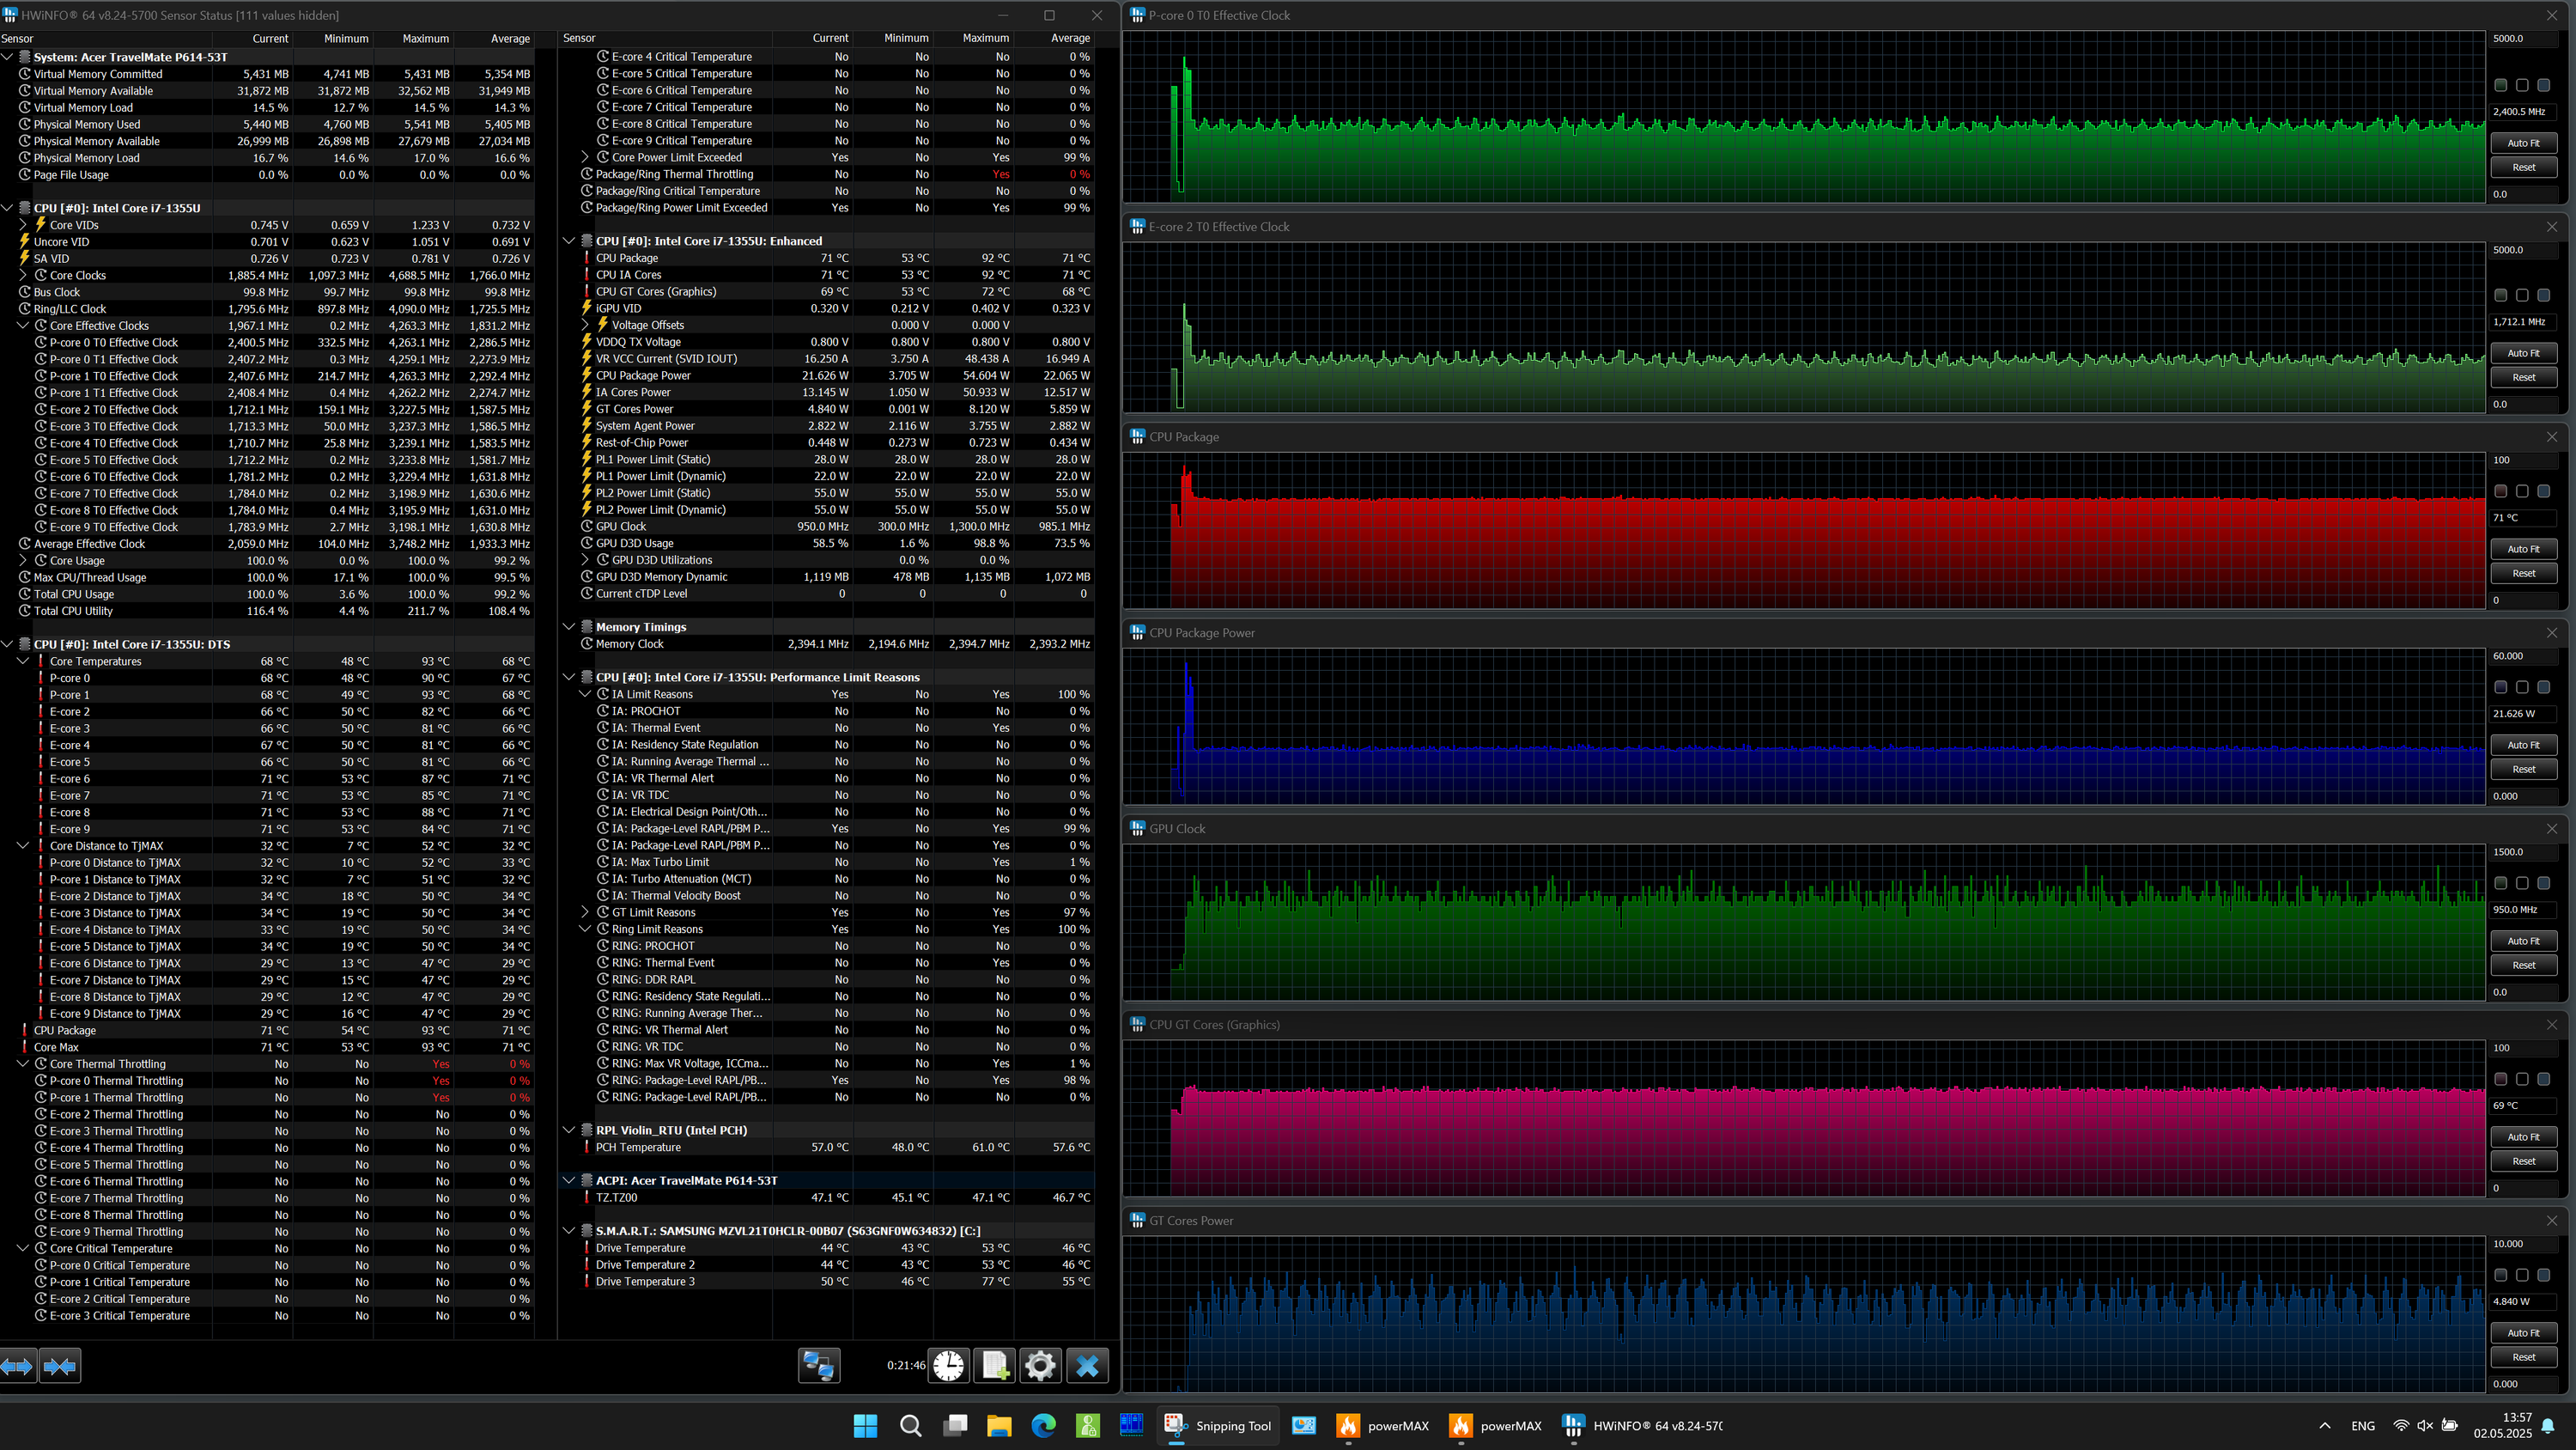Open sensor settings via the gear icon
This screenshot has width=2576, height=1450.
tap(1040, 1366)
